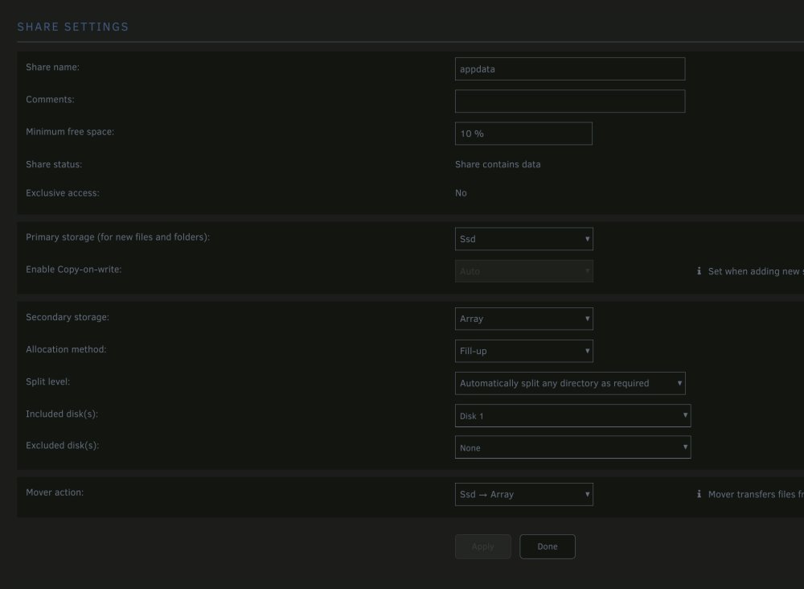Open the Mover action dropdown
Screen dimensions: 804x589
[x=523, y=495]
